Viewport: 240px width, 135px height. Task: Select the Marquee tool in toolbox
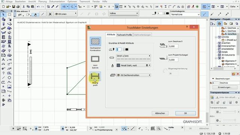pos(9,15)
